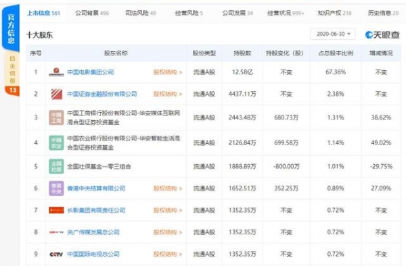View 股权结构 for 中国国际电视总公司
The image size is (406, 266).
[168, 254]
